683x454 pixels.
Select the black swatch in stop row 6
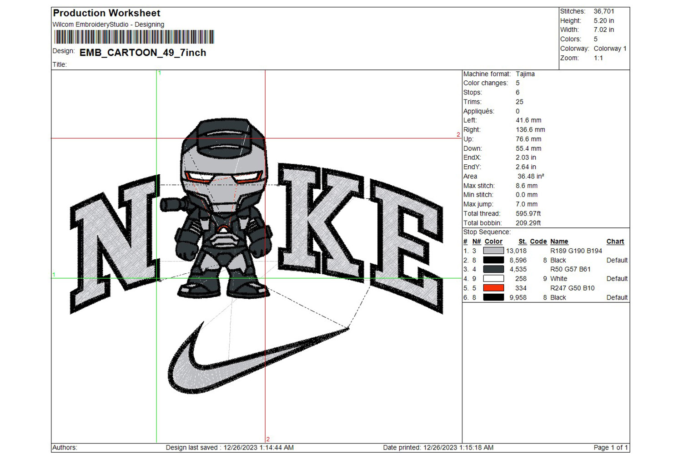[493, 297]
